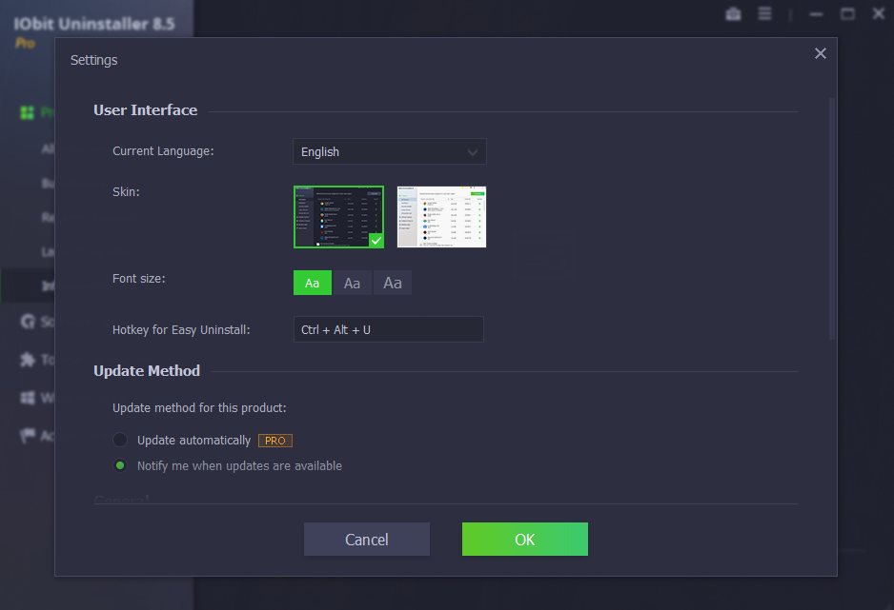894x610 pixels.
Task: Close the Settings dialog with the X
Action: (820, 53)
